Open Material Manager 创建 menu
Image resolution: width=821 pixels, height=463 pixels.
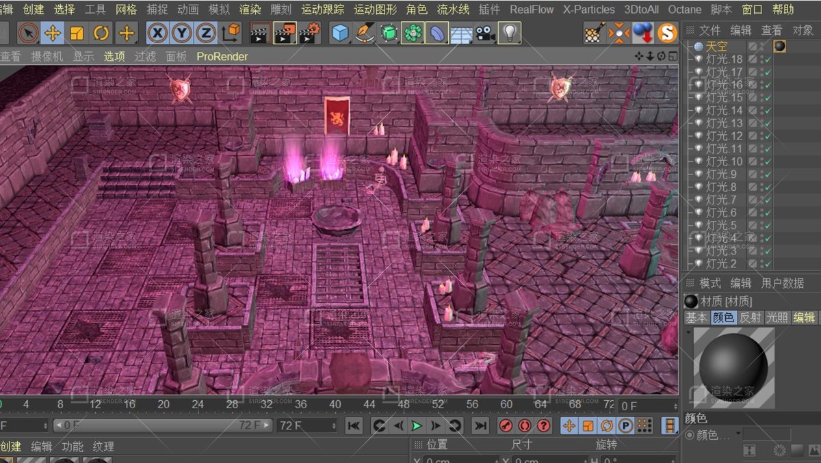click(11, 447)
